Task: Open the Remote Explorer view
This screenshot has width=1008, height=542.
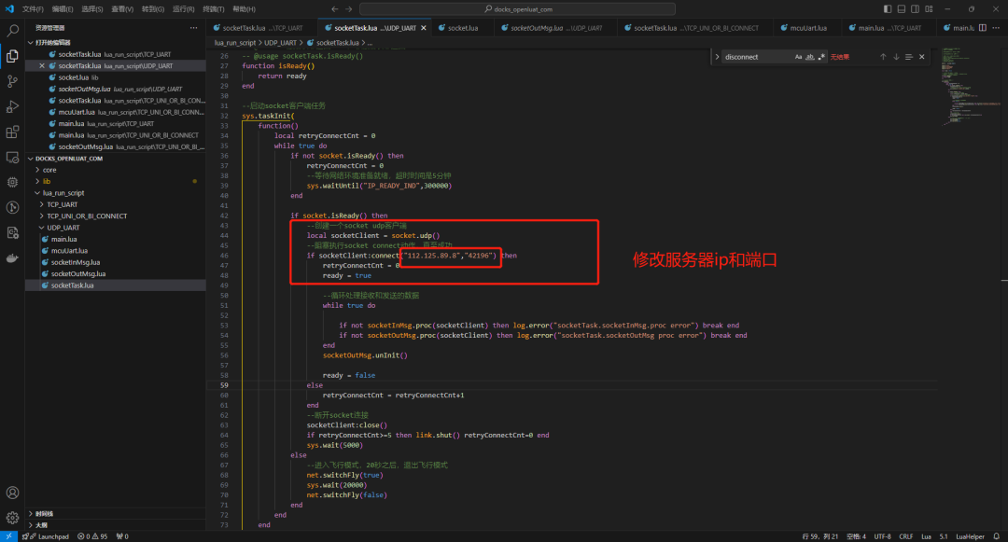Action: point(12,158)
